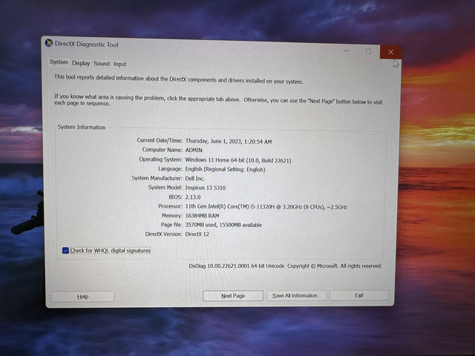Image resolution: width=475 pixels, height=356 pixels.
Task: Click the Help button
Action: tap(82, 297)
